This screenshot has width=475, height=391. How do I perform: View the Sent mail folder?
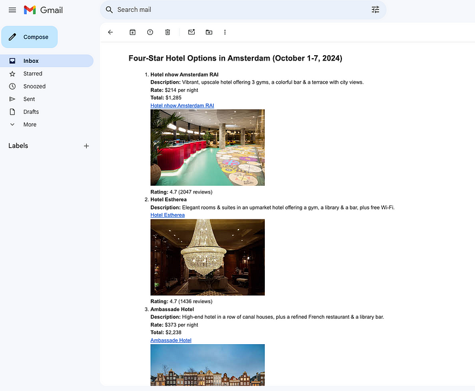coord(29,99)
